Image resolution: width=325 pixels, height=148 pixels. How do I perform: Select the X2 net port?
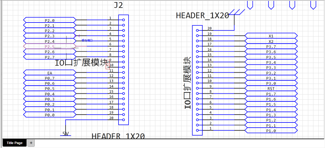(271, 41)
